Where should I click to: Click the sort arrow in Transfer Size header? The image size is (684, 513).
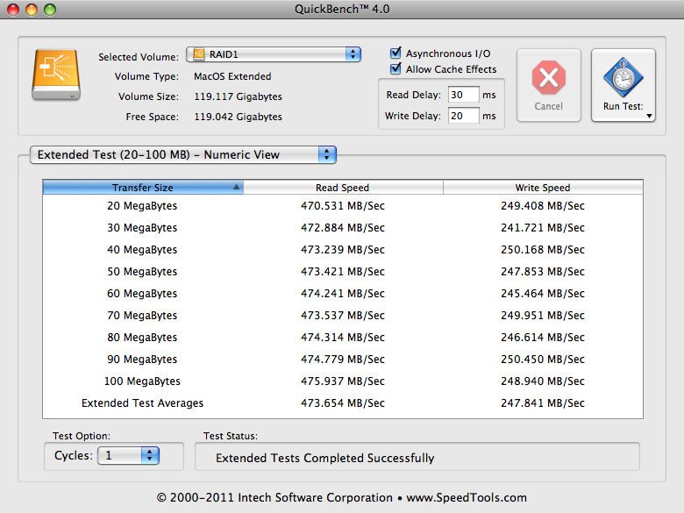tap(236, 187)
